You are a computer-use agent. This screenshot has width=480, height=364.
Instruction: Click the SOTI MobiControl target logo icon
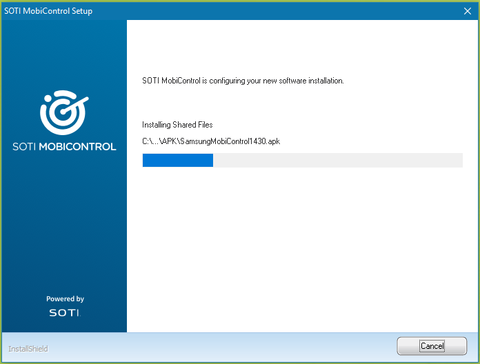64,112
